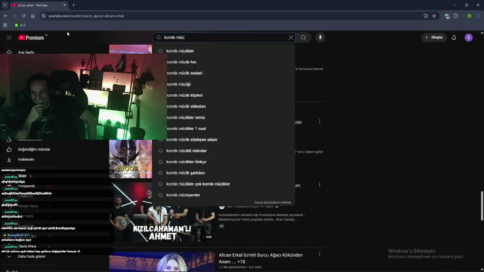Open options menu for Alican Erkal İzmirli video
The image size is (484, 272).
[x=320, y=255]
